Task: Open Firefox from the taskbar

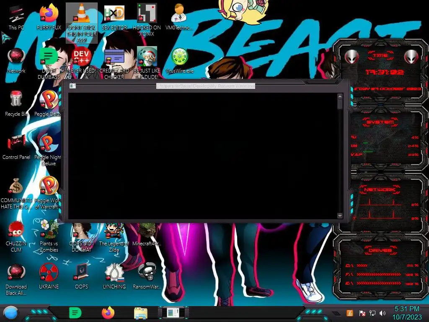Action: pyautogui.click(x=108, y=313)
